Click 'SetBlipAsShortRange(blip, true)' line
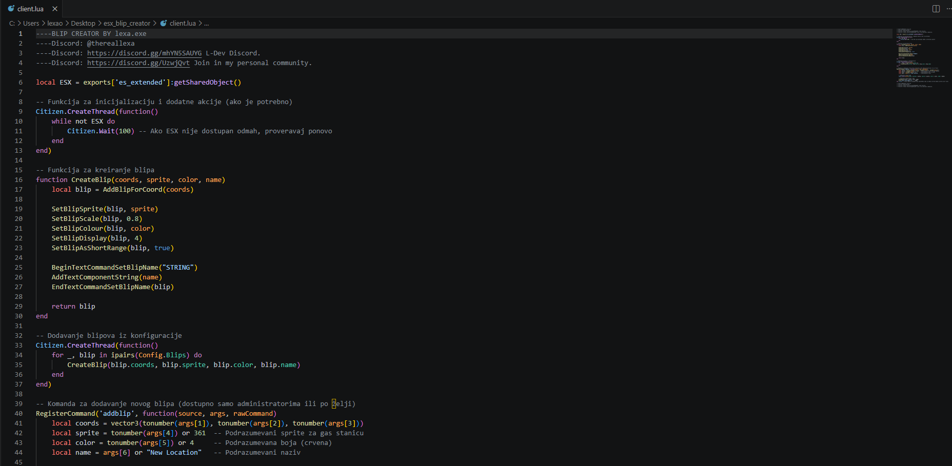Screen dimensions: 952x466 tap(113, 248)
